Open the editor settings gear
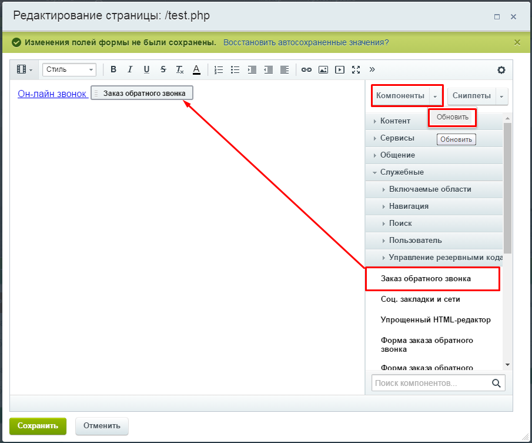The image size is (532, 443). point(501,69)
